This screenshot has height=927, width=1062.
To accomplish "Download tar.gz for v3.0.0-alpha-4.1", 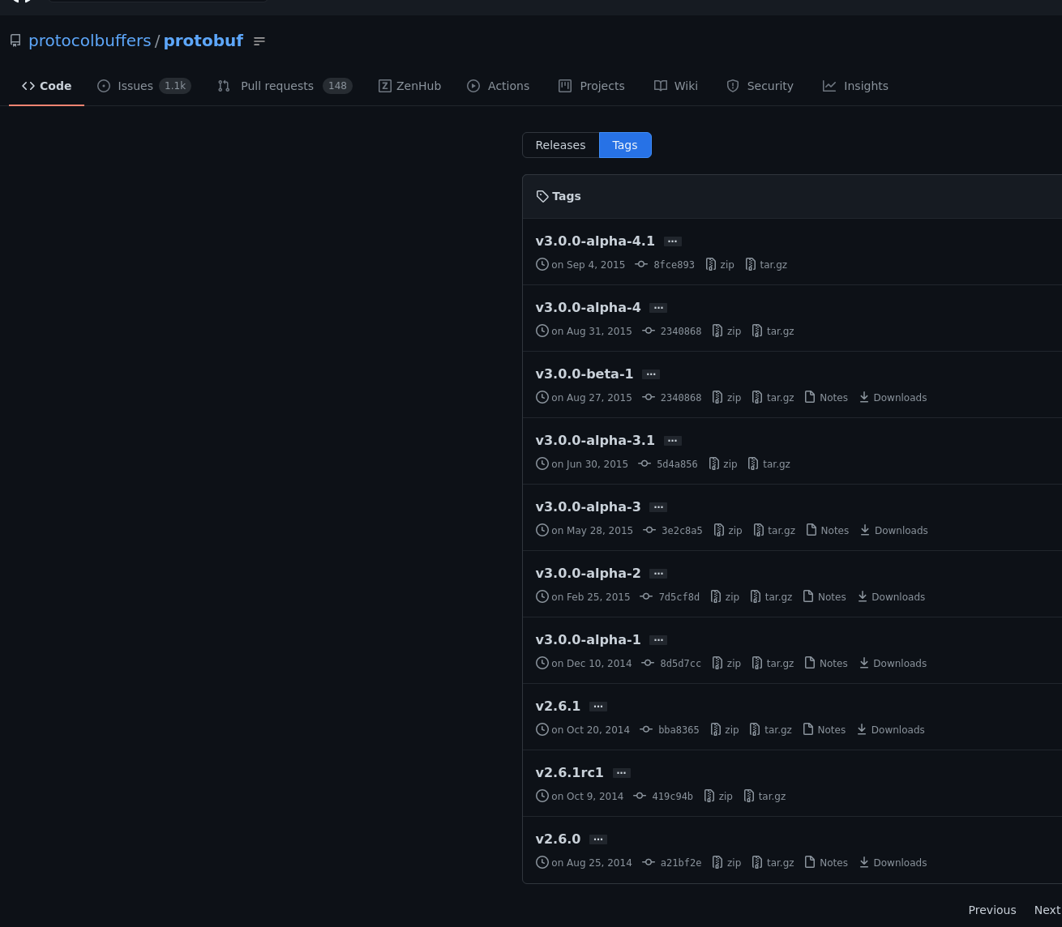I will pos(766,265).
